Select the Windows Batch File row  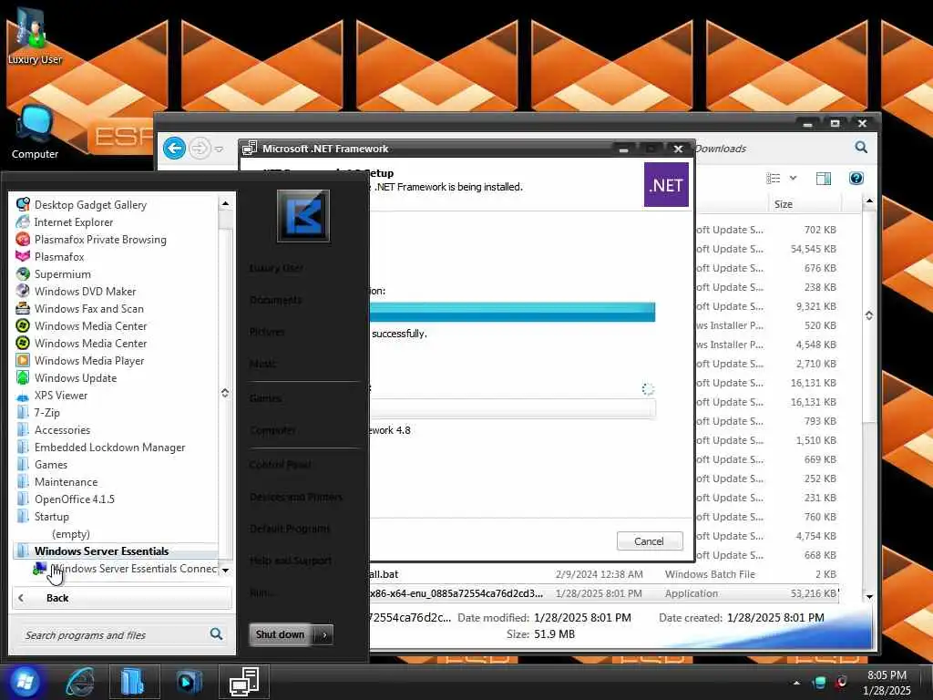[x=603, y=574]
